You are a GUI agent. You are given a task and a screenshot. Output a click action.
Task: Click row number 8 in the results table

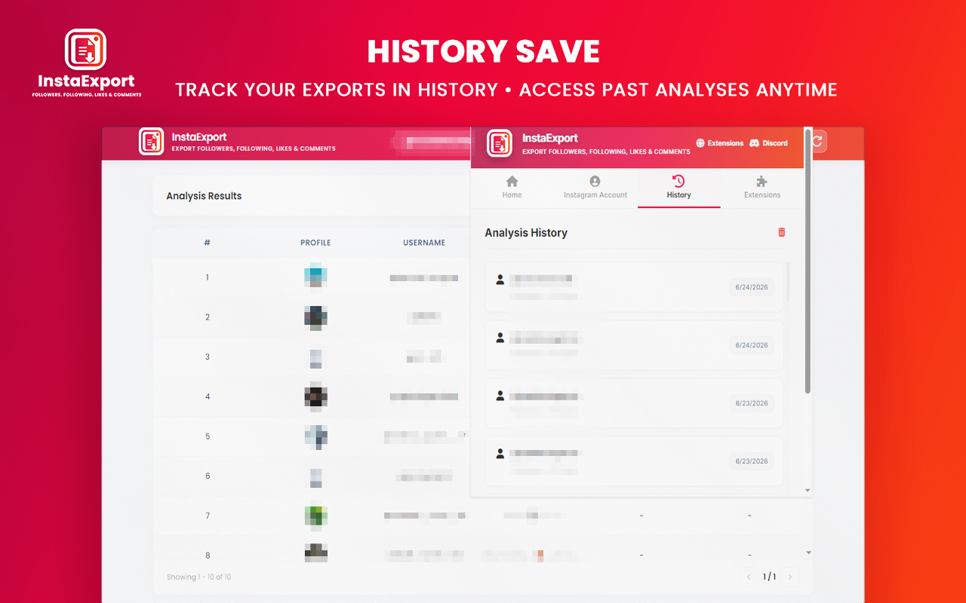pos(208,556)
